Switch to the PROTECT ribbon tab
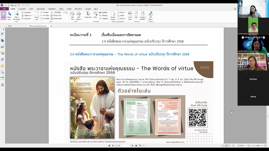269x151 pixels. pyautogui.click(x=78, y=9)
